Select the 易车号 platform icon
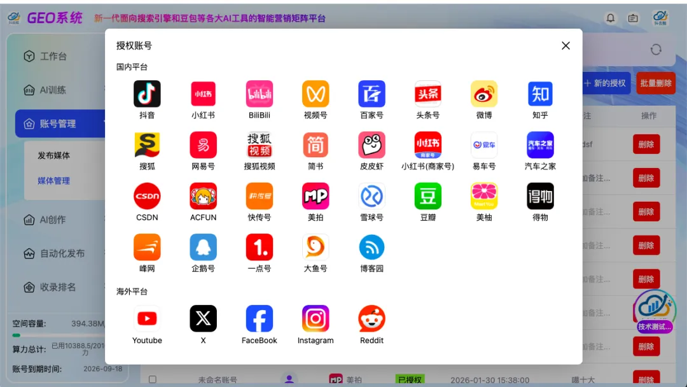Screen dimensions: 687x387 [483, 144]
